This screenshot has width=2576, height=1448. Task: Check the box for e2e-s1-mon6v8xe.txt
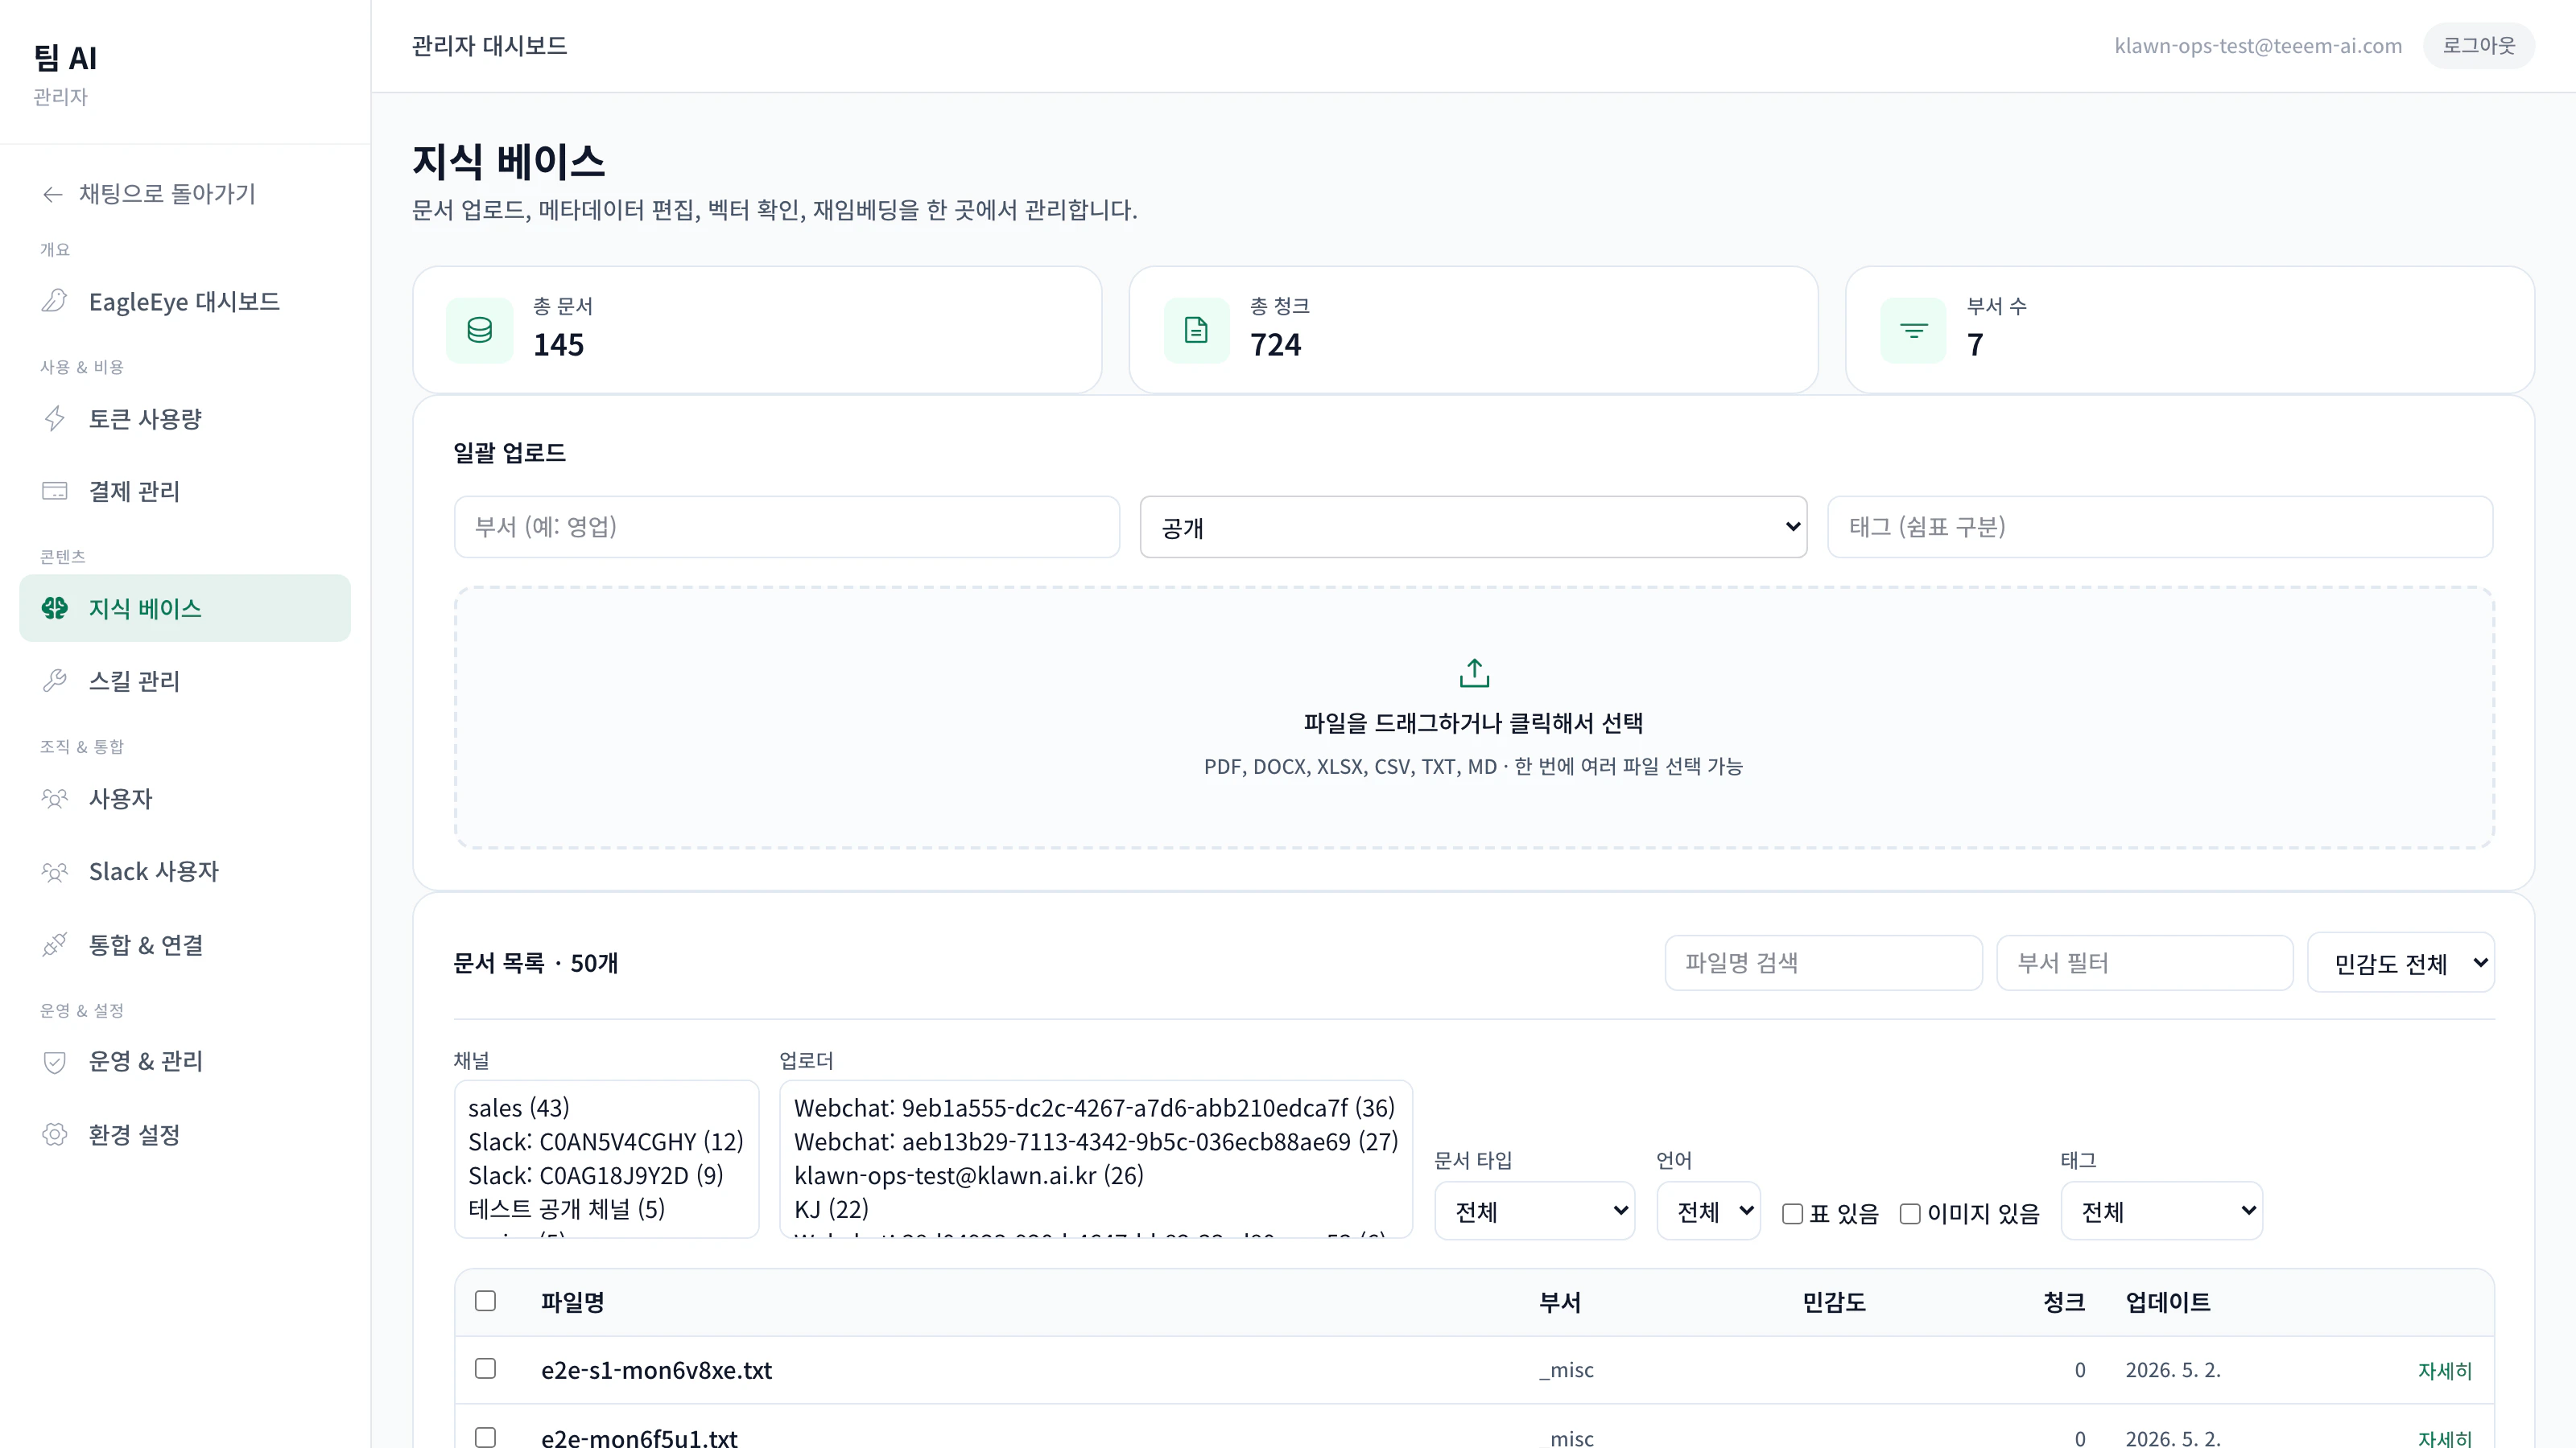pos(485,1369)
